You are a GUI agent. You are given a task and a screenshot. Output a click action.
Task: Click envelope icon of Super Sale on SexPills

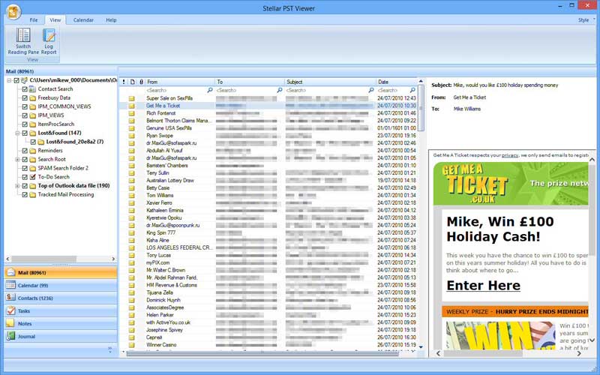132,98
